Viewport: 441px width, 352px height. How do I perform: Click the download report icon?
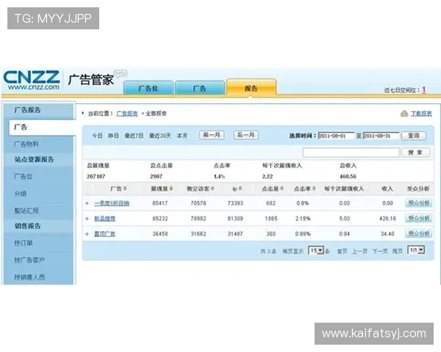click(x=404, y=114)
